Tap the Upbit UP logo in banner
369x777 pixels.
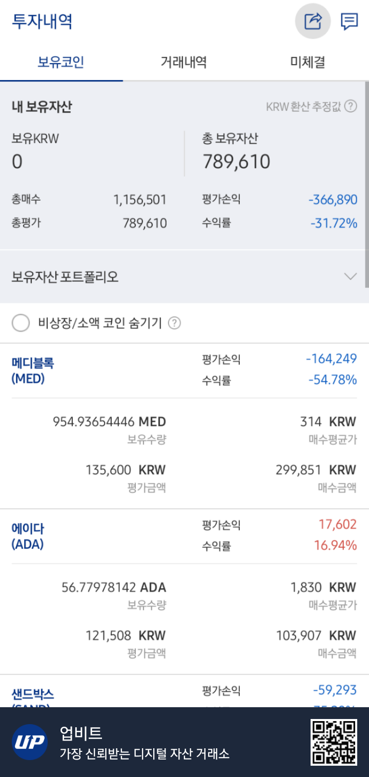click(30, 742)
